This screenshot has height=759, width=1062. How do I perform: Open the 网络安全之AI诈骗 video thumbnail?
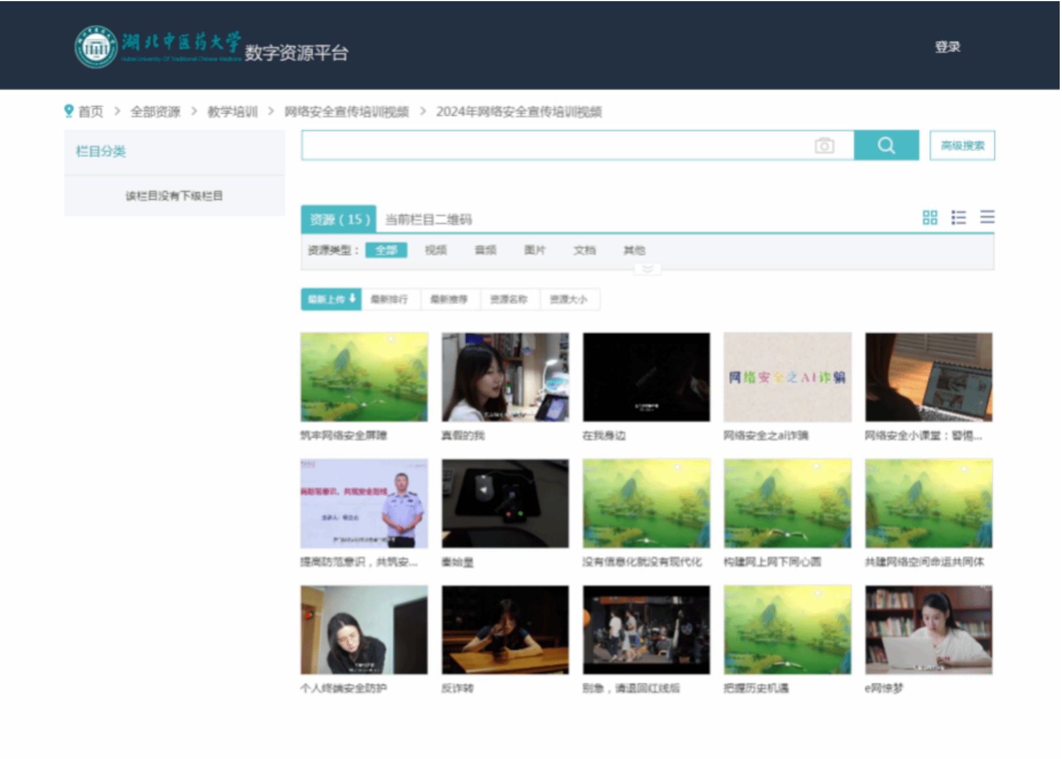point(787,377)
